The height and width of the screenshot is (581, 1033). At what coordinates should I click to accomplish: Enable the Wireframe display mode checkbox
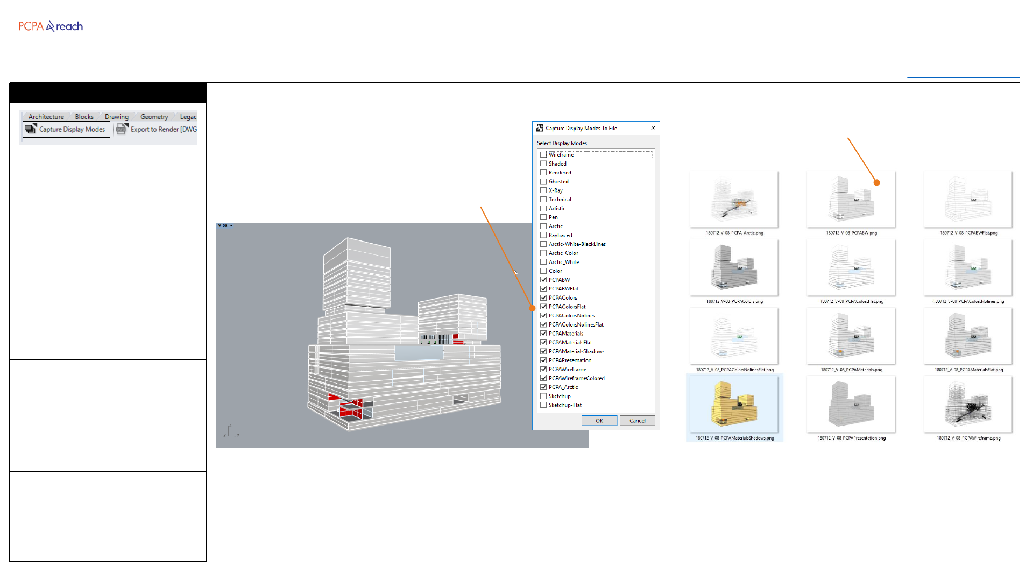point(543,155)
